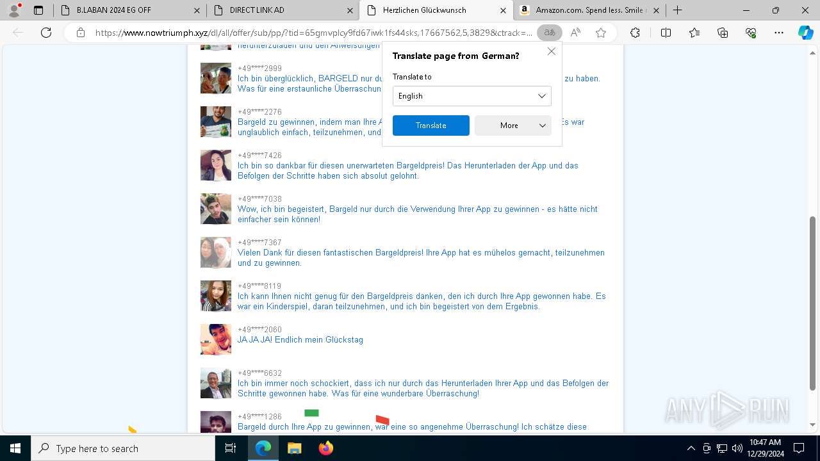
Task: Open Collections icon
Action: 723,33
